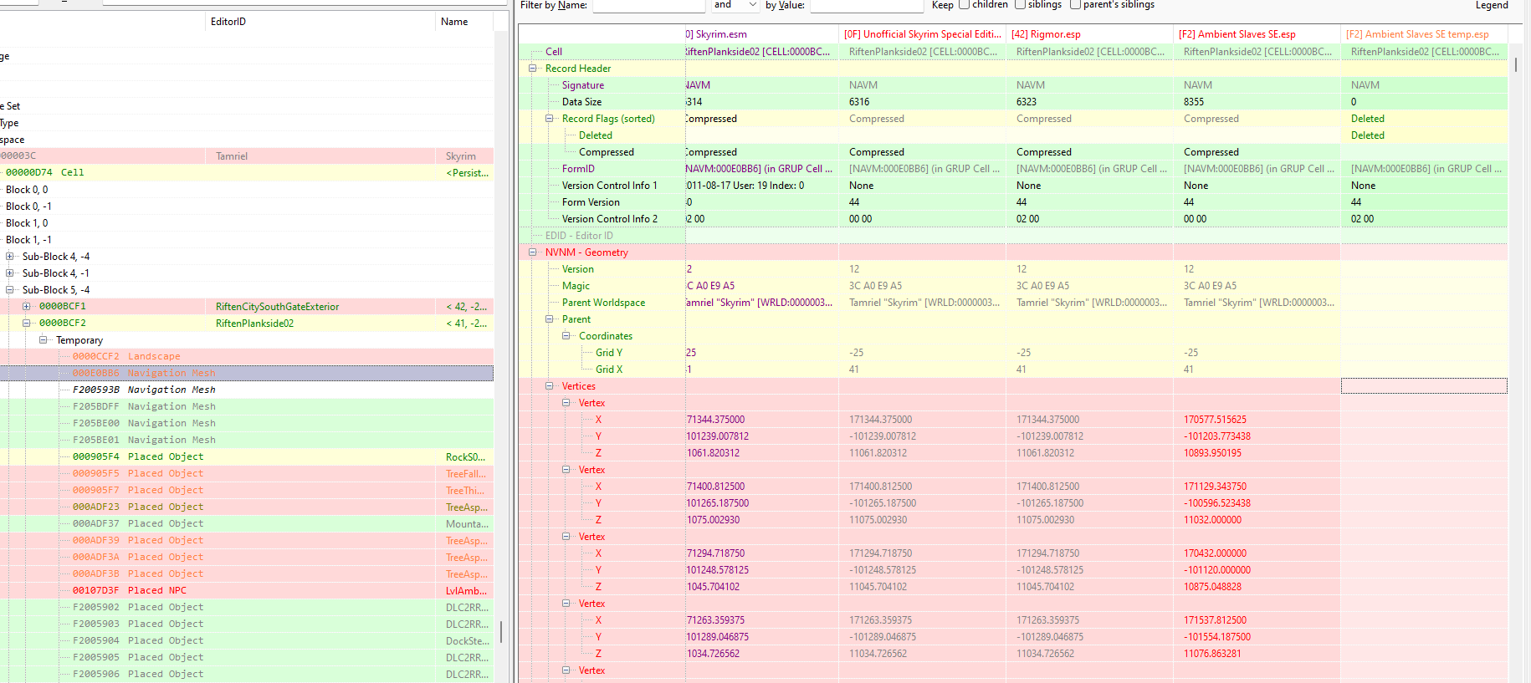Viewport: 1531px width, 683px height.
Task: Expand Sub-Block 4, -4 in tree
Action: click(10, 257)
